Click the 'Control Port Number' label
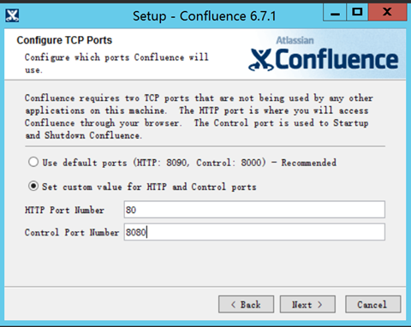 pyautogui.click(x=72, y=232)
